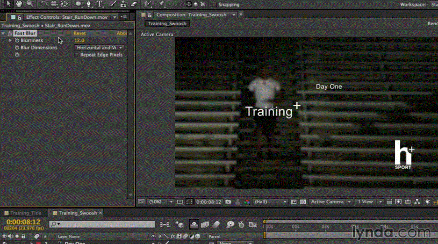Enable the Snapping checkbox
438x244 pixels.
tap(214, 5)
